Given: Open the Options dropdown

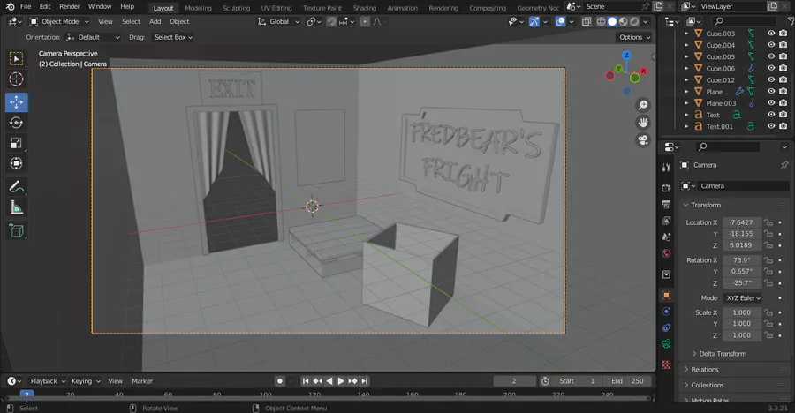Looking at the screenshot, I should point(634,37).
